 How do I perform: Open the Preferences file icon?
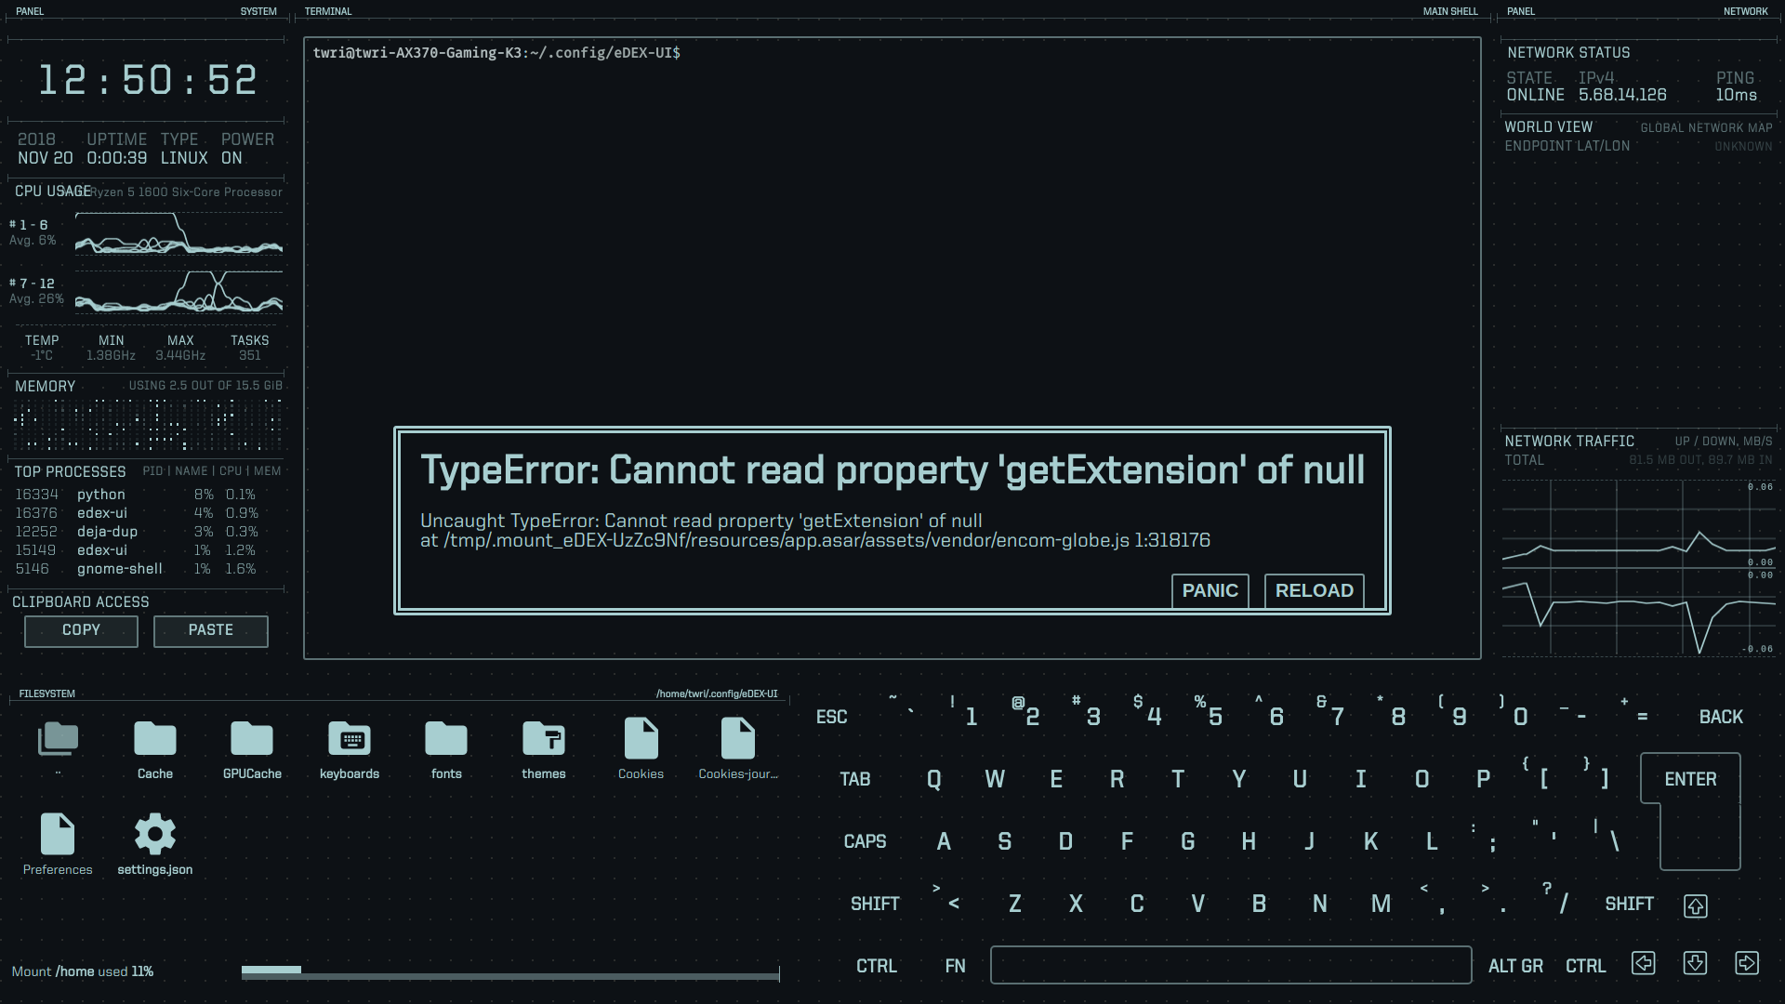tap(58, 835)
